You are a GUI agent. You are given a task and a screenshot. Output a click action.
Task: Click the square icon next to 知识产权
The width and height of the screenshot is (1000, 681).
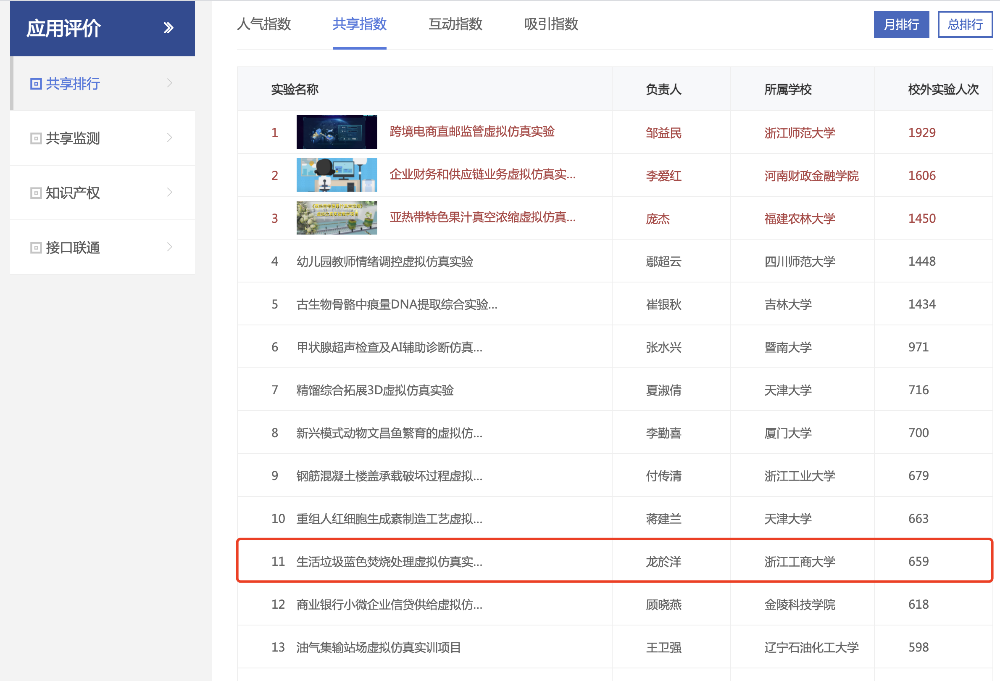[x=36, y=193]
